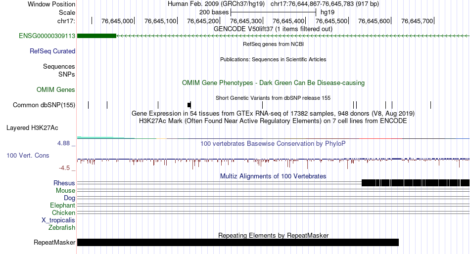The height and width of the screenshot is (254, 470).
Task: Click the SNPs track label
Action: coord(67,74)
